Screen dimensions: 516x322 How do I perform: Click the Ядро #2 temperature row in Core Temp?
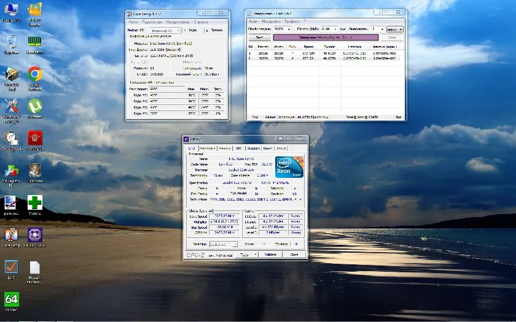177,107
